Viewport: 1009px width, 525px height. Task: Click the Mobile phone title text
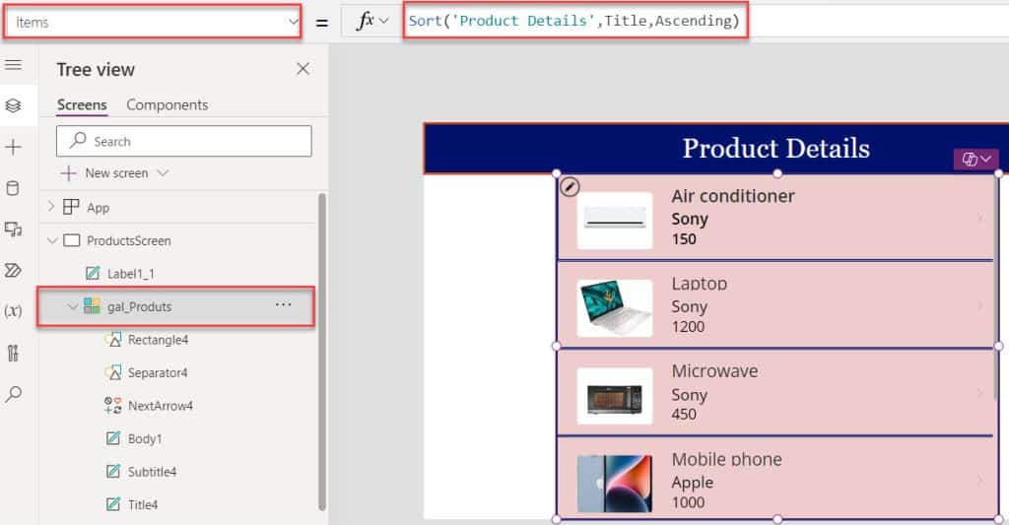click(726, 459)
